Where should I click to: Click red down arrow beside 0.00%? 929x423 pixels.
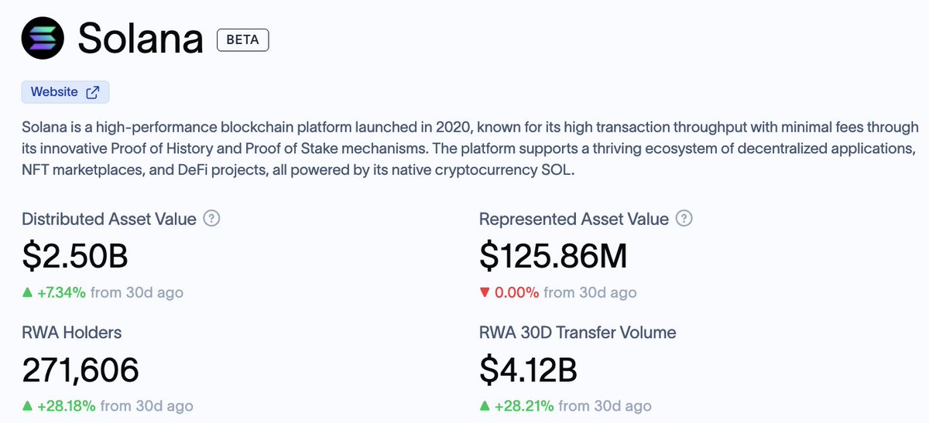(485, 293)
